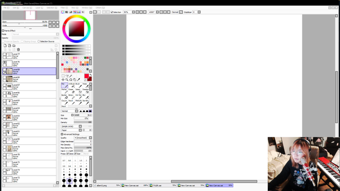Activate the Rotate view tool

71,80
